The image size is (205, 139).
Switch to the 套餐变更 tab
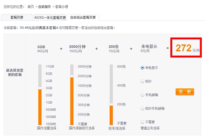17,18
